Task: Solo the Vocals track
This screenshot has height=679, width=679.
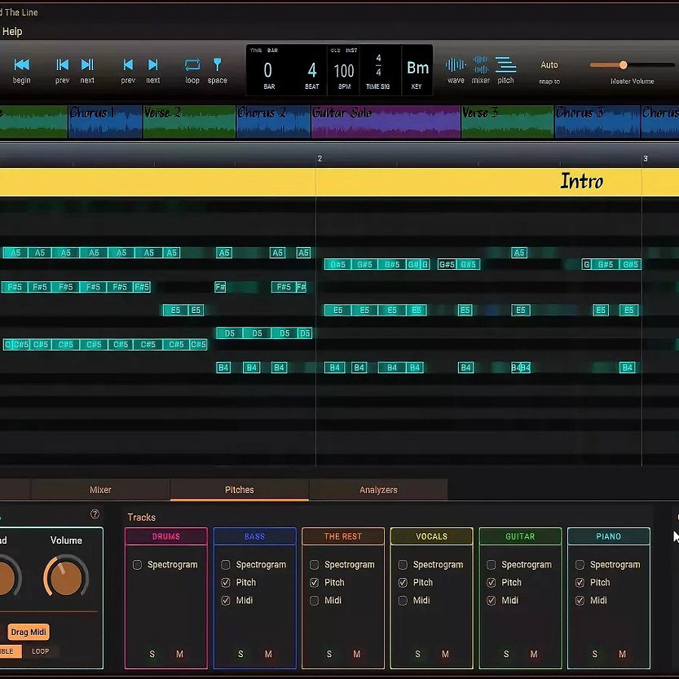Action: 418,654
